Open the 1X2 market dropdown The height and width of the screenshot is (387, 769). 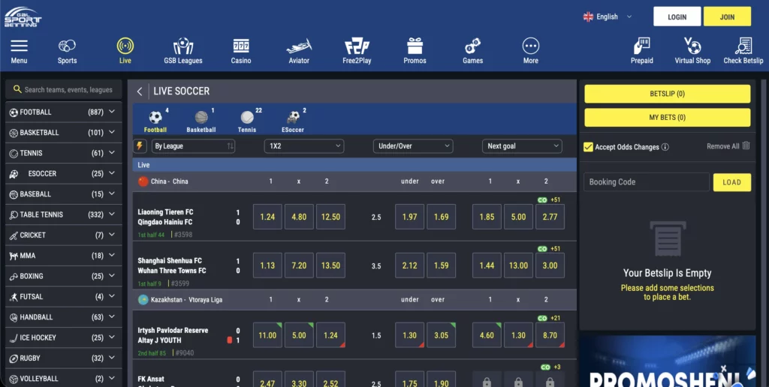click(304, 146)
